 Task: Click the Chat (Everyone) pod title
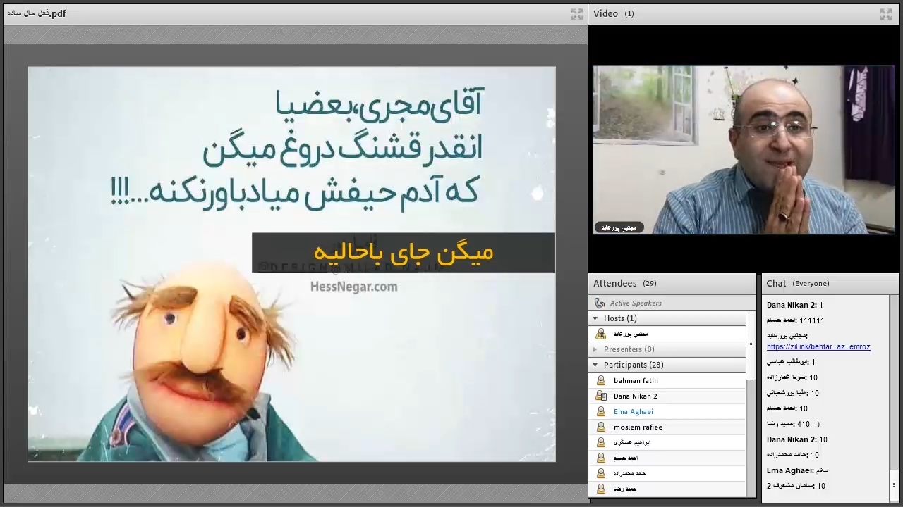[776, 283]
